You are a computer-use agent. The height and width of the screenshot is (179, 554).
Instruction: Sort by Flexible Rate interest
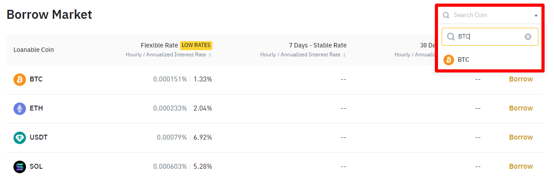(210, 55)
